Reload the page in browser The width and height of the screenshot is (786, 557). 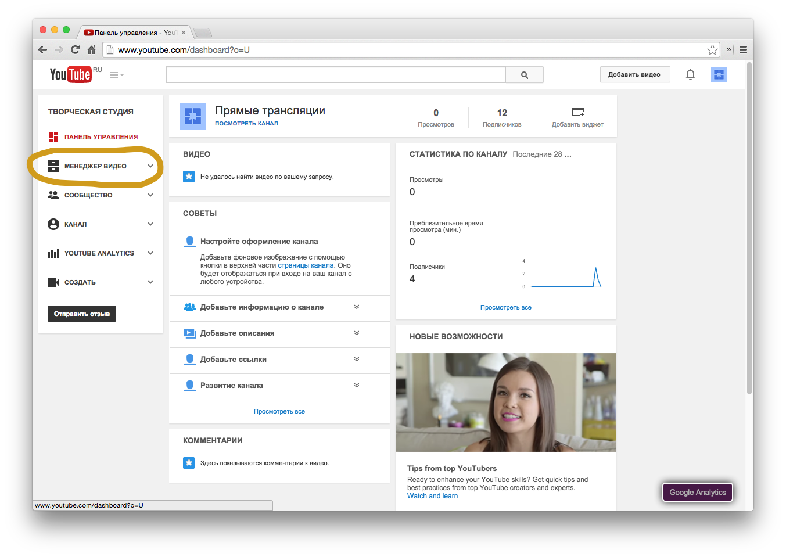pyautogui.click(x=75, y=50)
